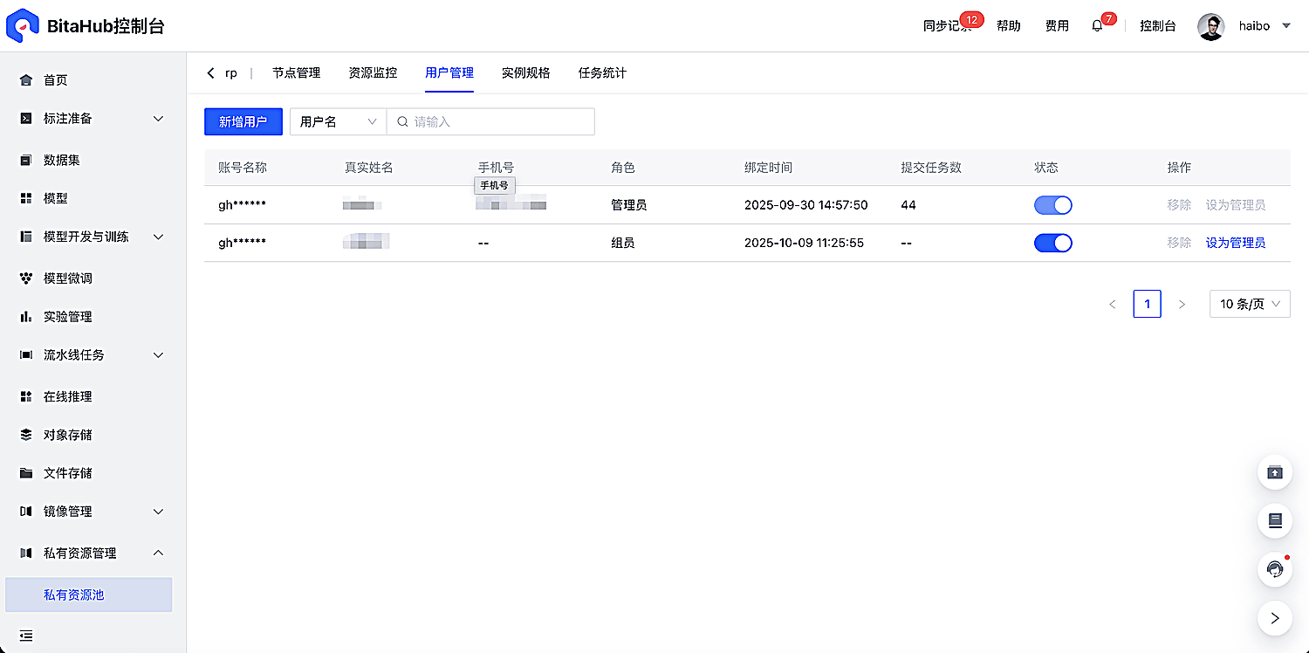The height and width of the screenshot is (653, 1309).
Task: Click 设为管理员 in the 组员 row
Action: click(1236, 243)
